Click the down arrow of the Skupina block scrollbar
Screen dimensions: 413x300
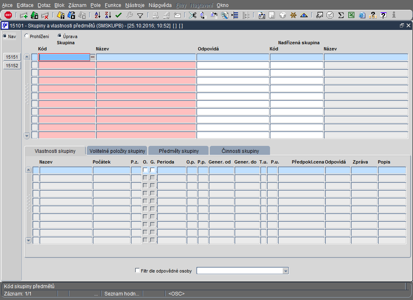[x=27, y=136]
